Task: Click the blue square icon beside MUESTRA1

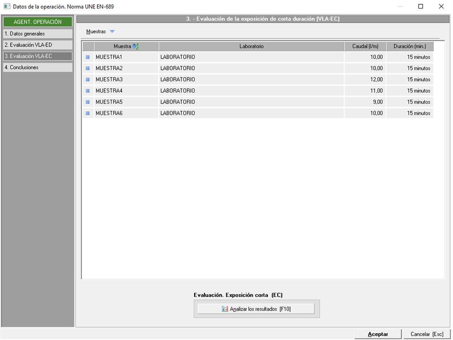Action: 87,57
